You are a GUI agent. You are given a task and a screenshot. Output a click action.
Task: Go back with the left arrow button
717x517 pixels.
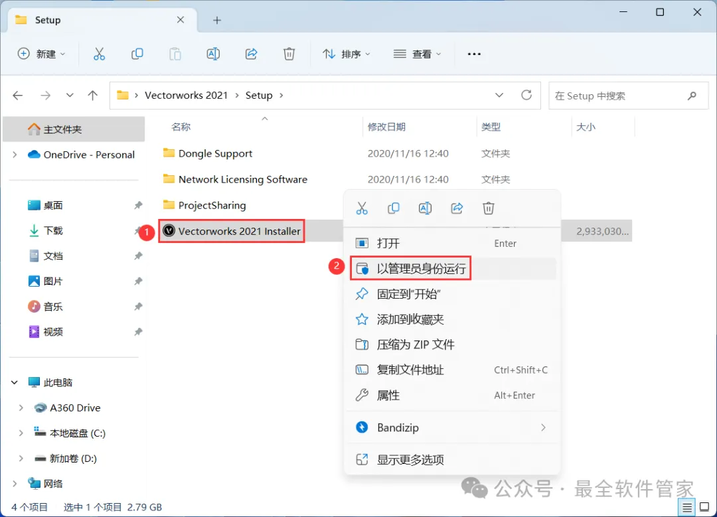pyautogui.click(x=18, y=96)
